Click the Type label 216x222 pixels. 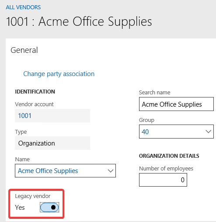21,132
